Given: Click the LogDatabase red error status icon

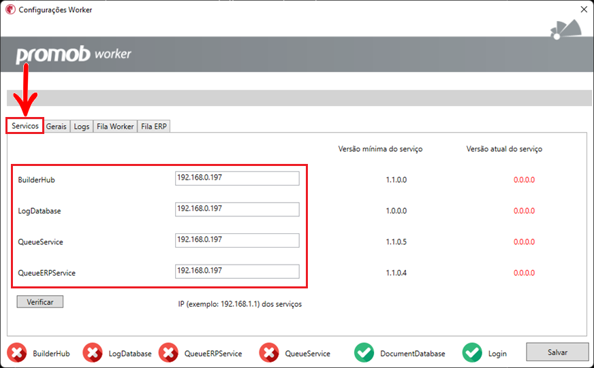Looking at the screenshot, I should [x=93, y=353].
